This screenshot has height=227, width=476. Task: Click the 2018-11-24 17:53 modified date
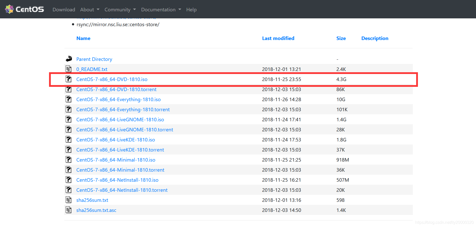pos(281,140)
